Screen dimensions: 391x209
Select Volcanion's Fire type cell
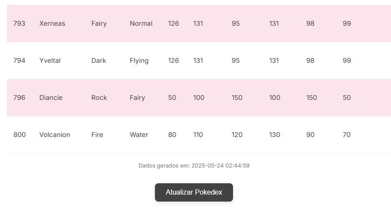(97, 135)
